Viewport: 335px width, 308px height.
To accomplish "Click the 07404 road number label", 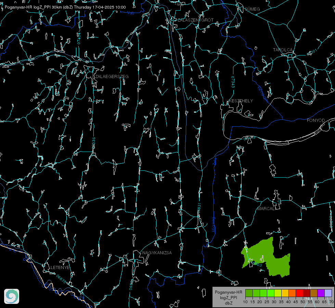I will coord(79,39).
